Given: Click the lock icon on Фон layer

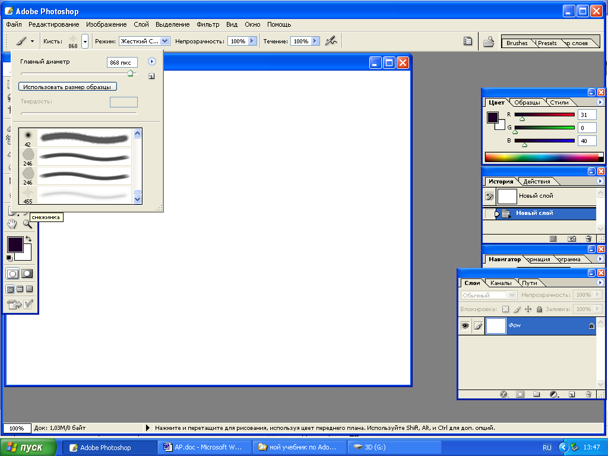Looking at the screenshot, I should 591,326.
